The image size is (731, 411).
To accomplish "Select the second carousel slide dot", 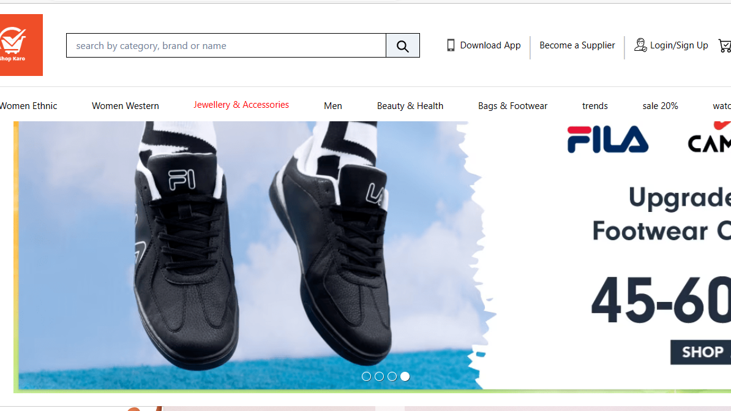I will pyautogui.click(x=379, y=377).
